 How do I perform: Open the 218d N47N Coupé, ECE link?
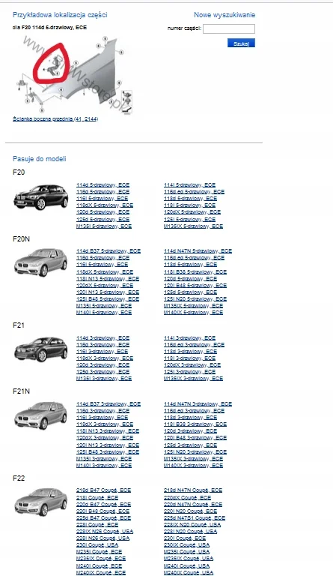(193, 490)
